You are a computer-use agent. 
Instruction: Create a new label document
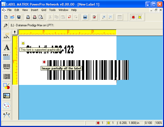(x=6, y=17)
